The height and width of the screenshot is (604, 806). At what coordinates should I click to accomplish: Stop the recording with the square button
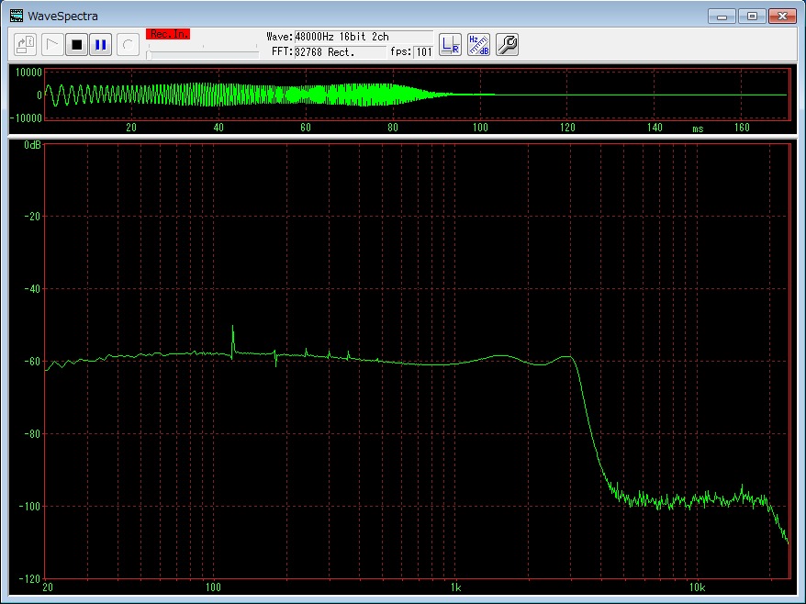(x=77, y=44)
